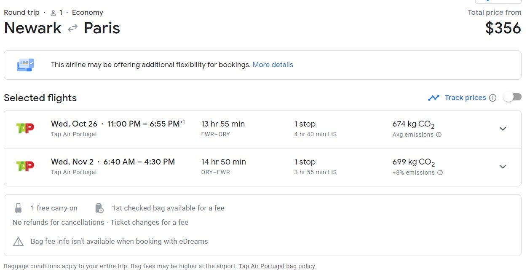Click the carry-on luggage icon
The width and height of the screenshot is (530, 275).
click(x=18, y=208)
